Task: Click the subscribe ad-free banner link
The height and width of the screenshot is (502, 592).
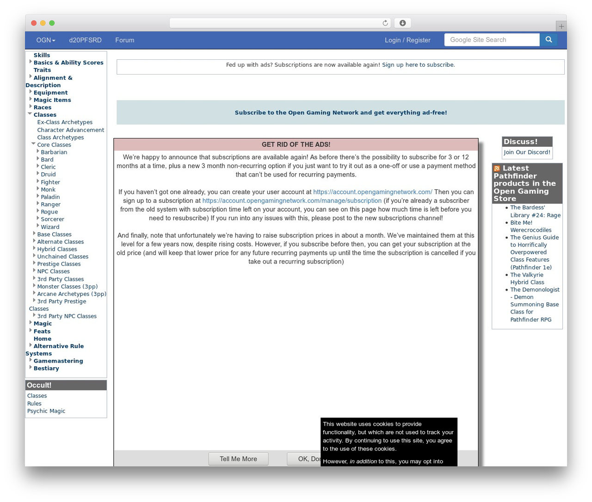Action: pyautogui.click(x=341, y=113)
